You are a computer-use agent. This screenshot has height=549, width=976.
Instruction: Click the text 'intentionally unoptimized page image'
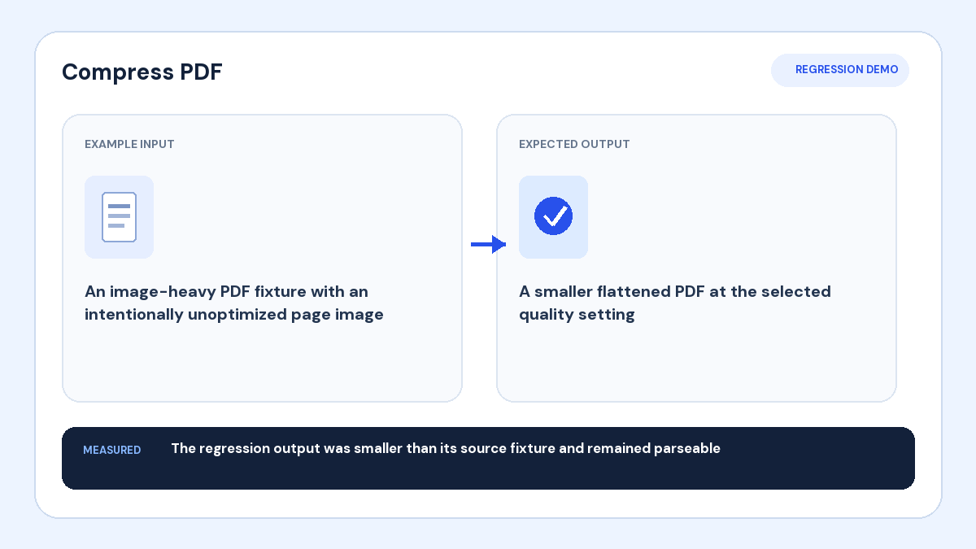[x=234, y=314]
